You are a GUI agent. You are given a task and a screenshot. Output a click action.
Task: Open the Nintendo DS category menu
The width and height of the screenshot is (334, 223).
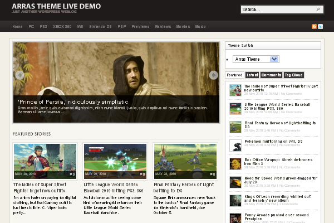[x=100, y=26]
